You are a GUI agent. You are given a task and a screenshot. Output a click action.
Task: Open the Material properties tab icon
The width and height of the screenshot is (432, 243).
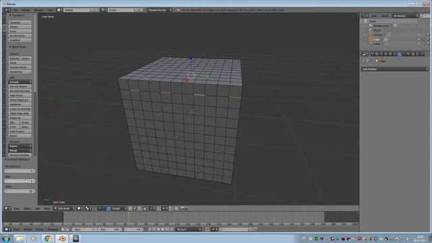[408, 54]
